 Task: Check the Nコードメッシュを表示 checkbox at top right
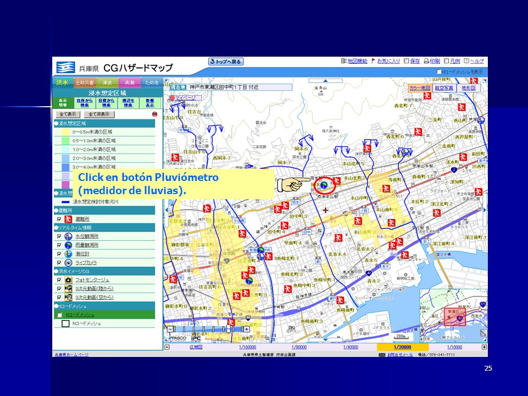click(x=439, y=71)
